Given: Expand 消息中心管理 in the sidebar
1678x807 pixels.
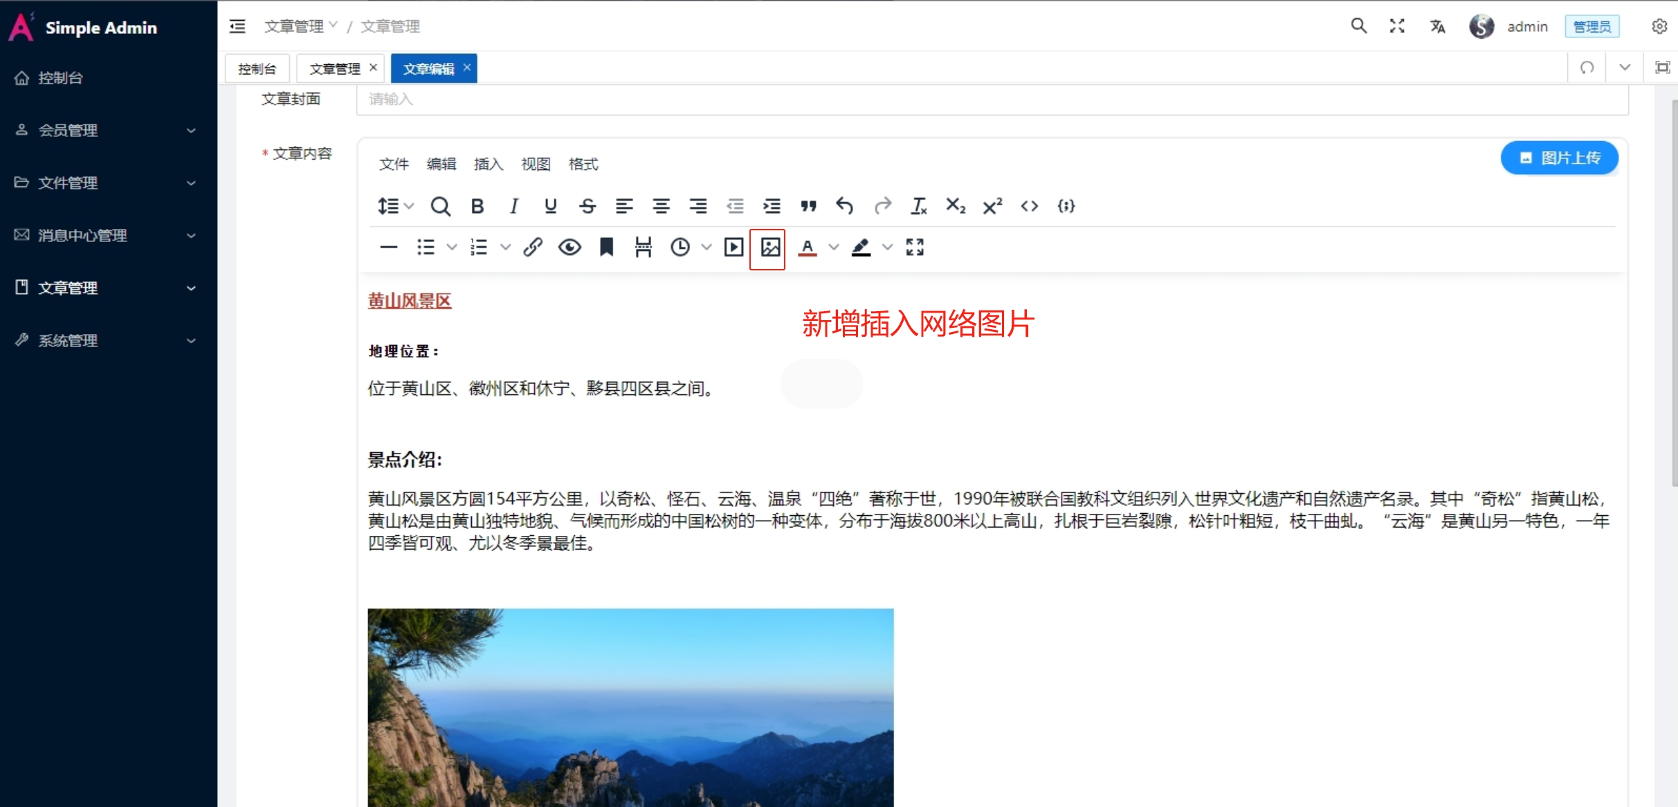Looking at the screenshot, I should coord(109,235).
